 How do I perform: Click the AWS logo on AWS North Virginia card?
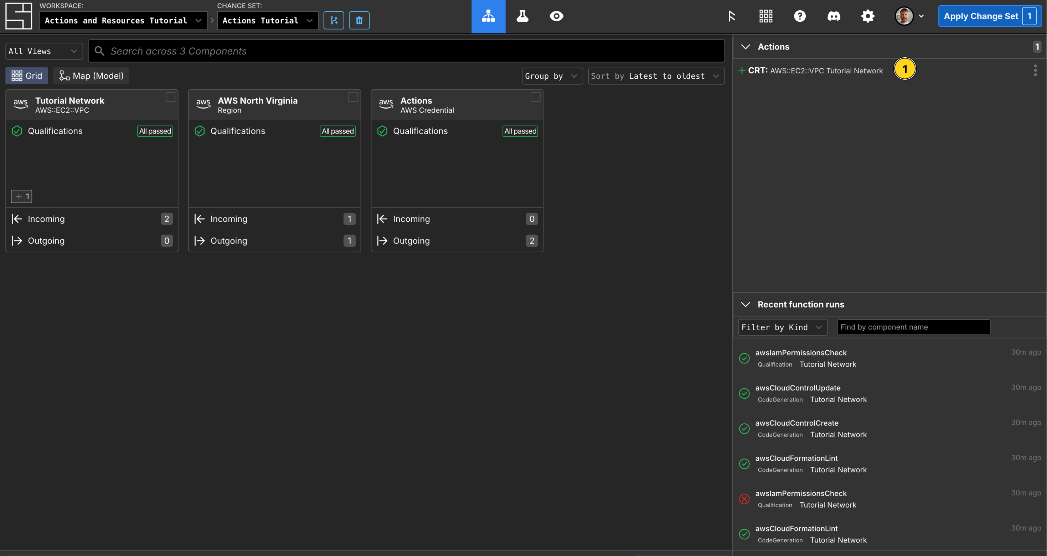click(203, 104)
